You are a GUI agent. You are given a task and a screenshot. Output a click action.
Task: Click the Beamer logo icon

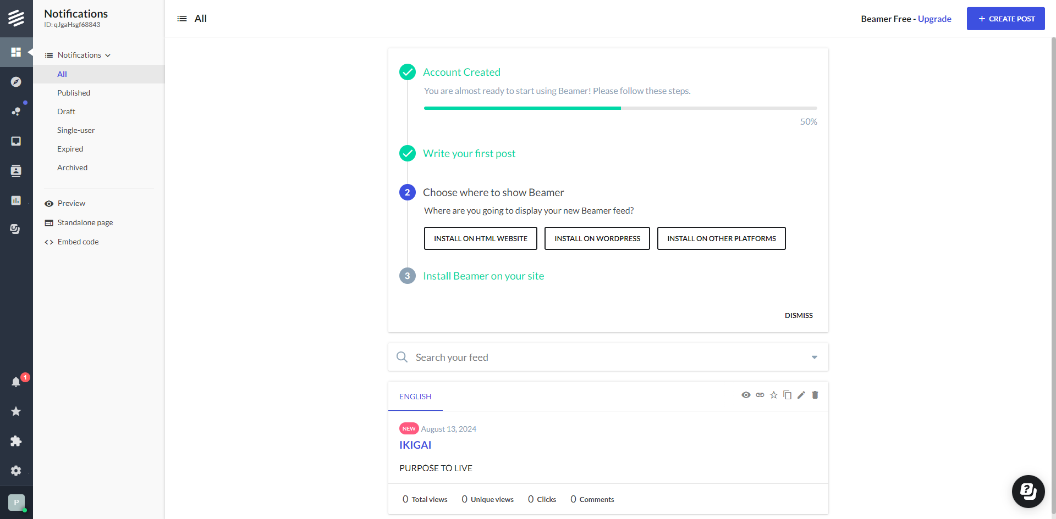point(16,18)
